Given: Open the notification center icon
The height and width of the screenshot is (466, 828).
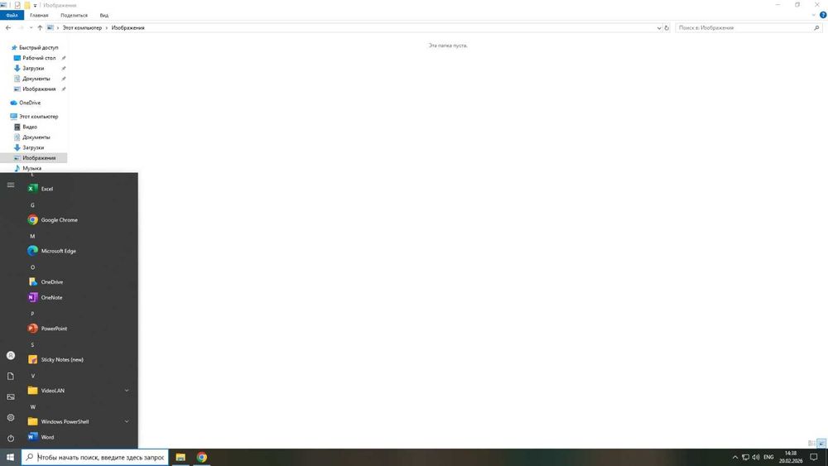Looking at the screenshot, I should pyautogui.click(x=814, y=458).
